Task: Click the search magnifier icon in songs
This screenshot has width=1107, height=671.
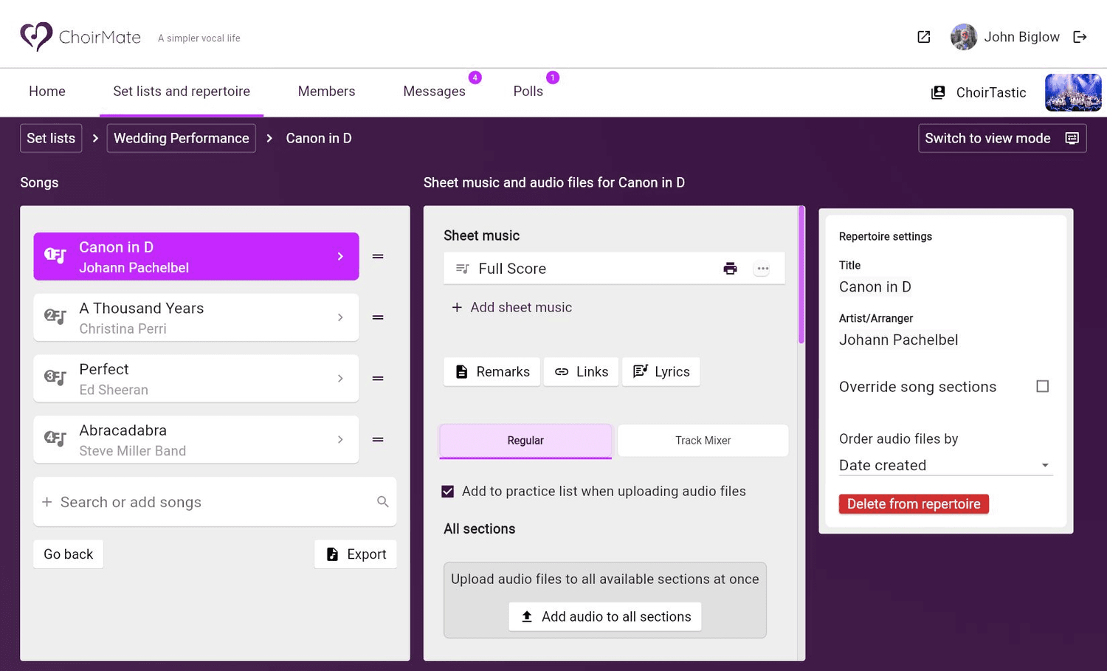Action: coord(382,502)
